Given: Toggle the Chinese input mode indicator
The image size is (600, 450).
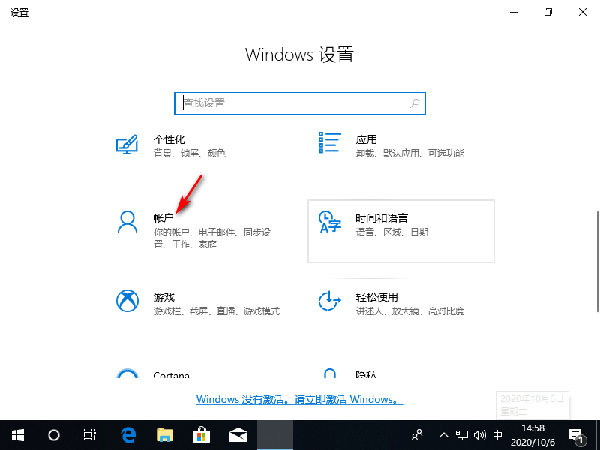Looking at the screenshot, I should [497, 435].
